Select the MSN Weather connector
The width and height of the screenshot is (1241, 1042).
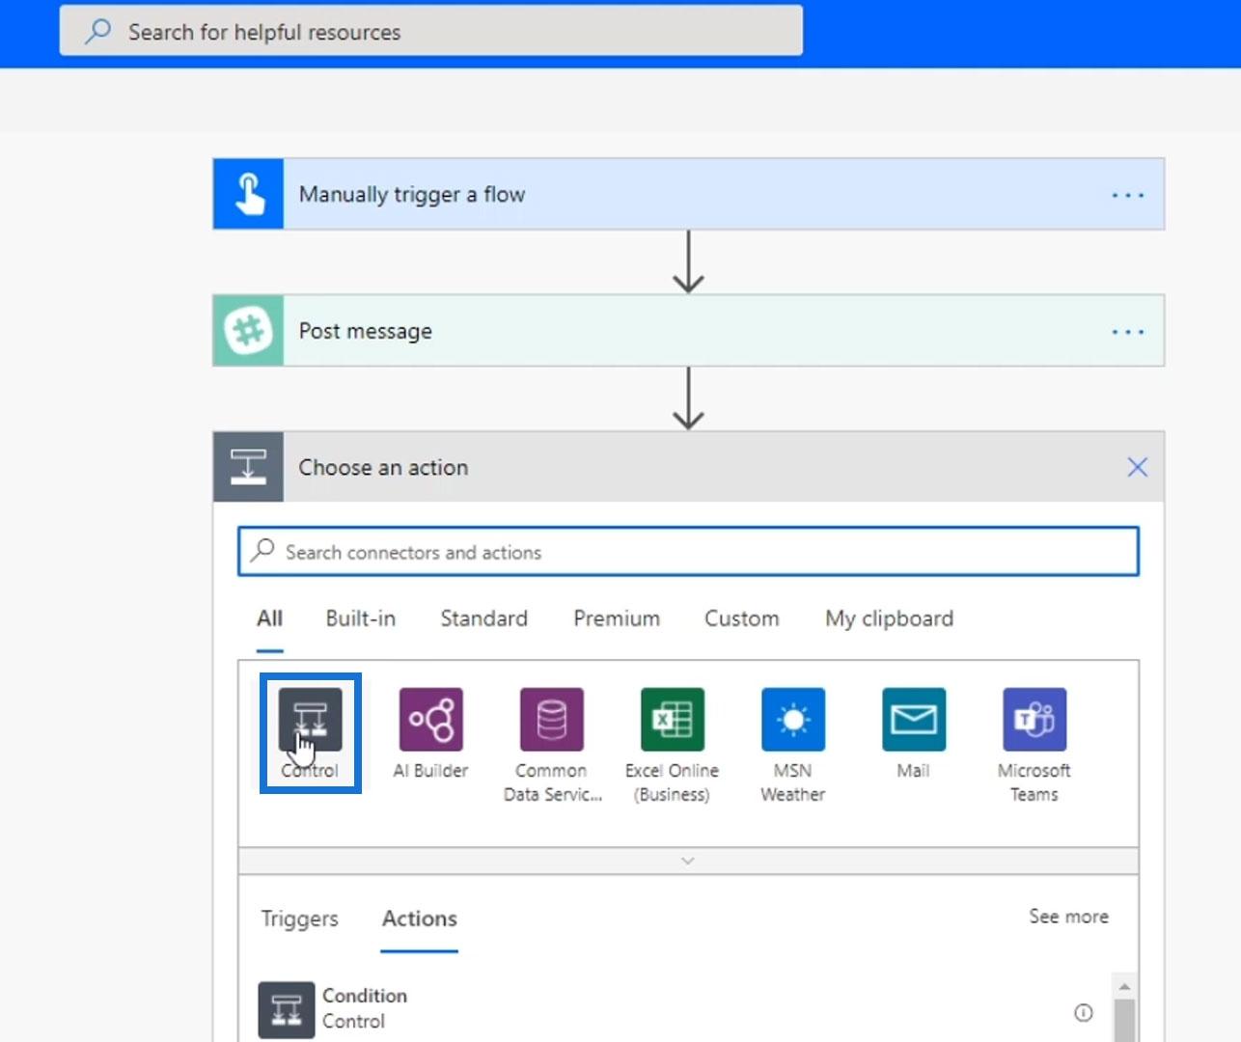792,719
